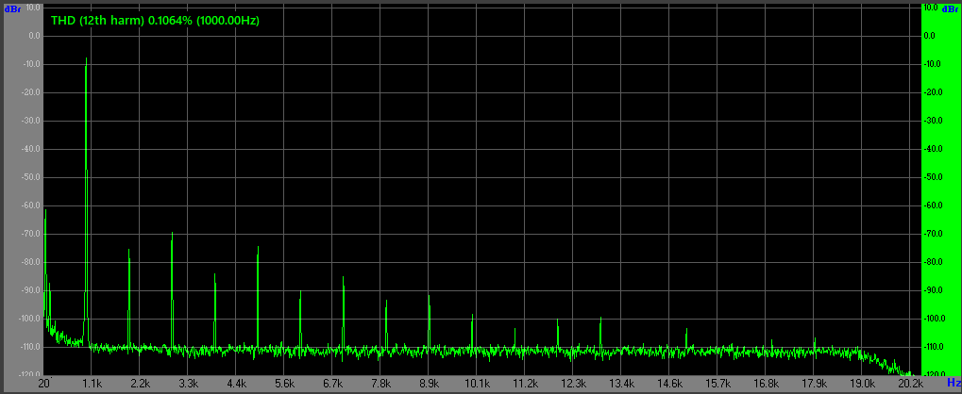
Task: Click the left axis 0.0 label
Action: pyautogui.click(x=34, y=36)
